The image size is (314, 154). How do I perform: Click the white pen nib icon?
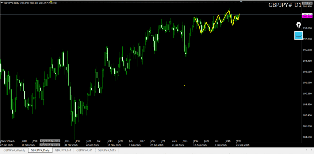298,25
